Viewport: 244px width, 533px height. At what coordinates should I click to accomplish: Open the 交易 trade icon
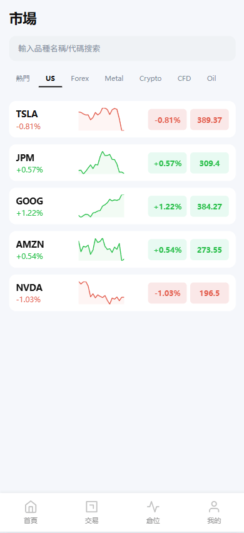[x=91, y=507]
